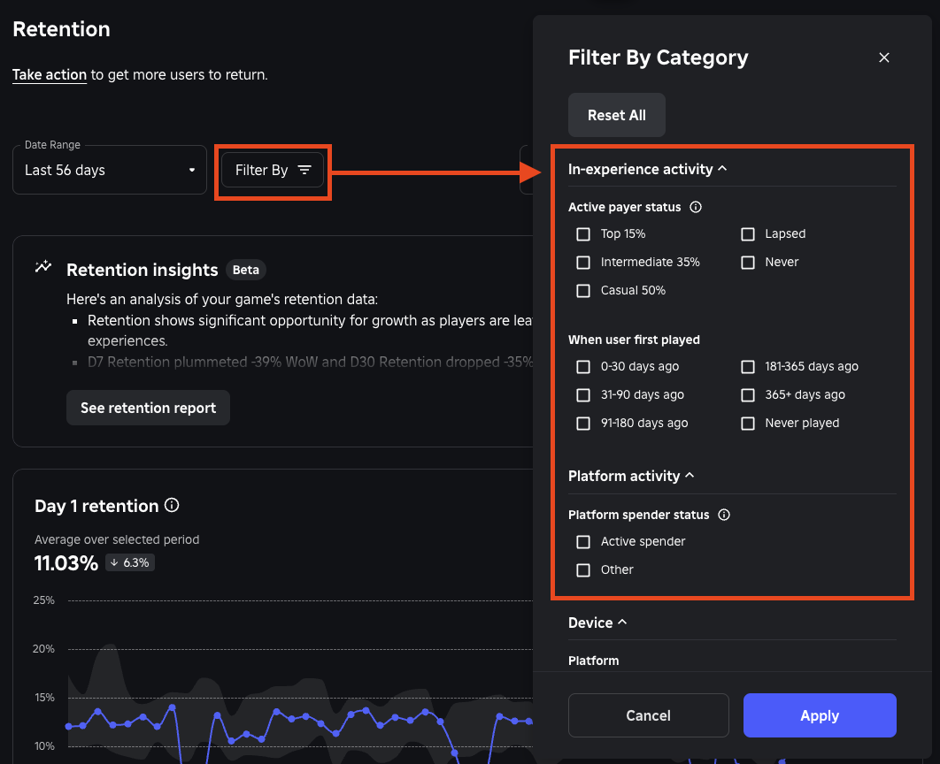Open the See retention report button

click(x=148, y=408)
